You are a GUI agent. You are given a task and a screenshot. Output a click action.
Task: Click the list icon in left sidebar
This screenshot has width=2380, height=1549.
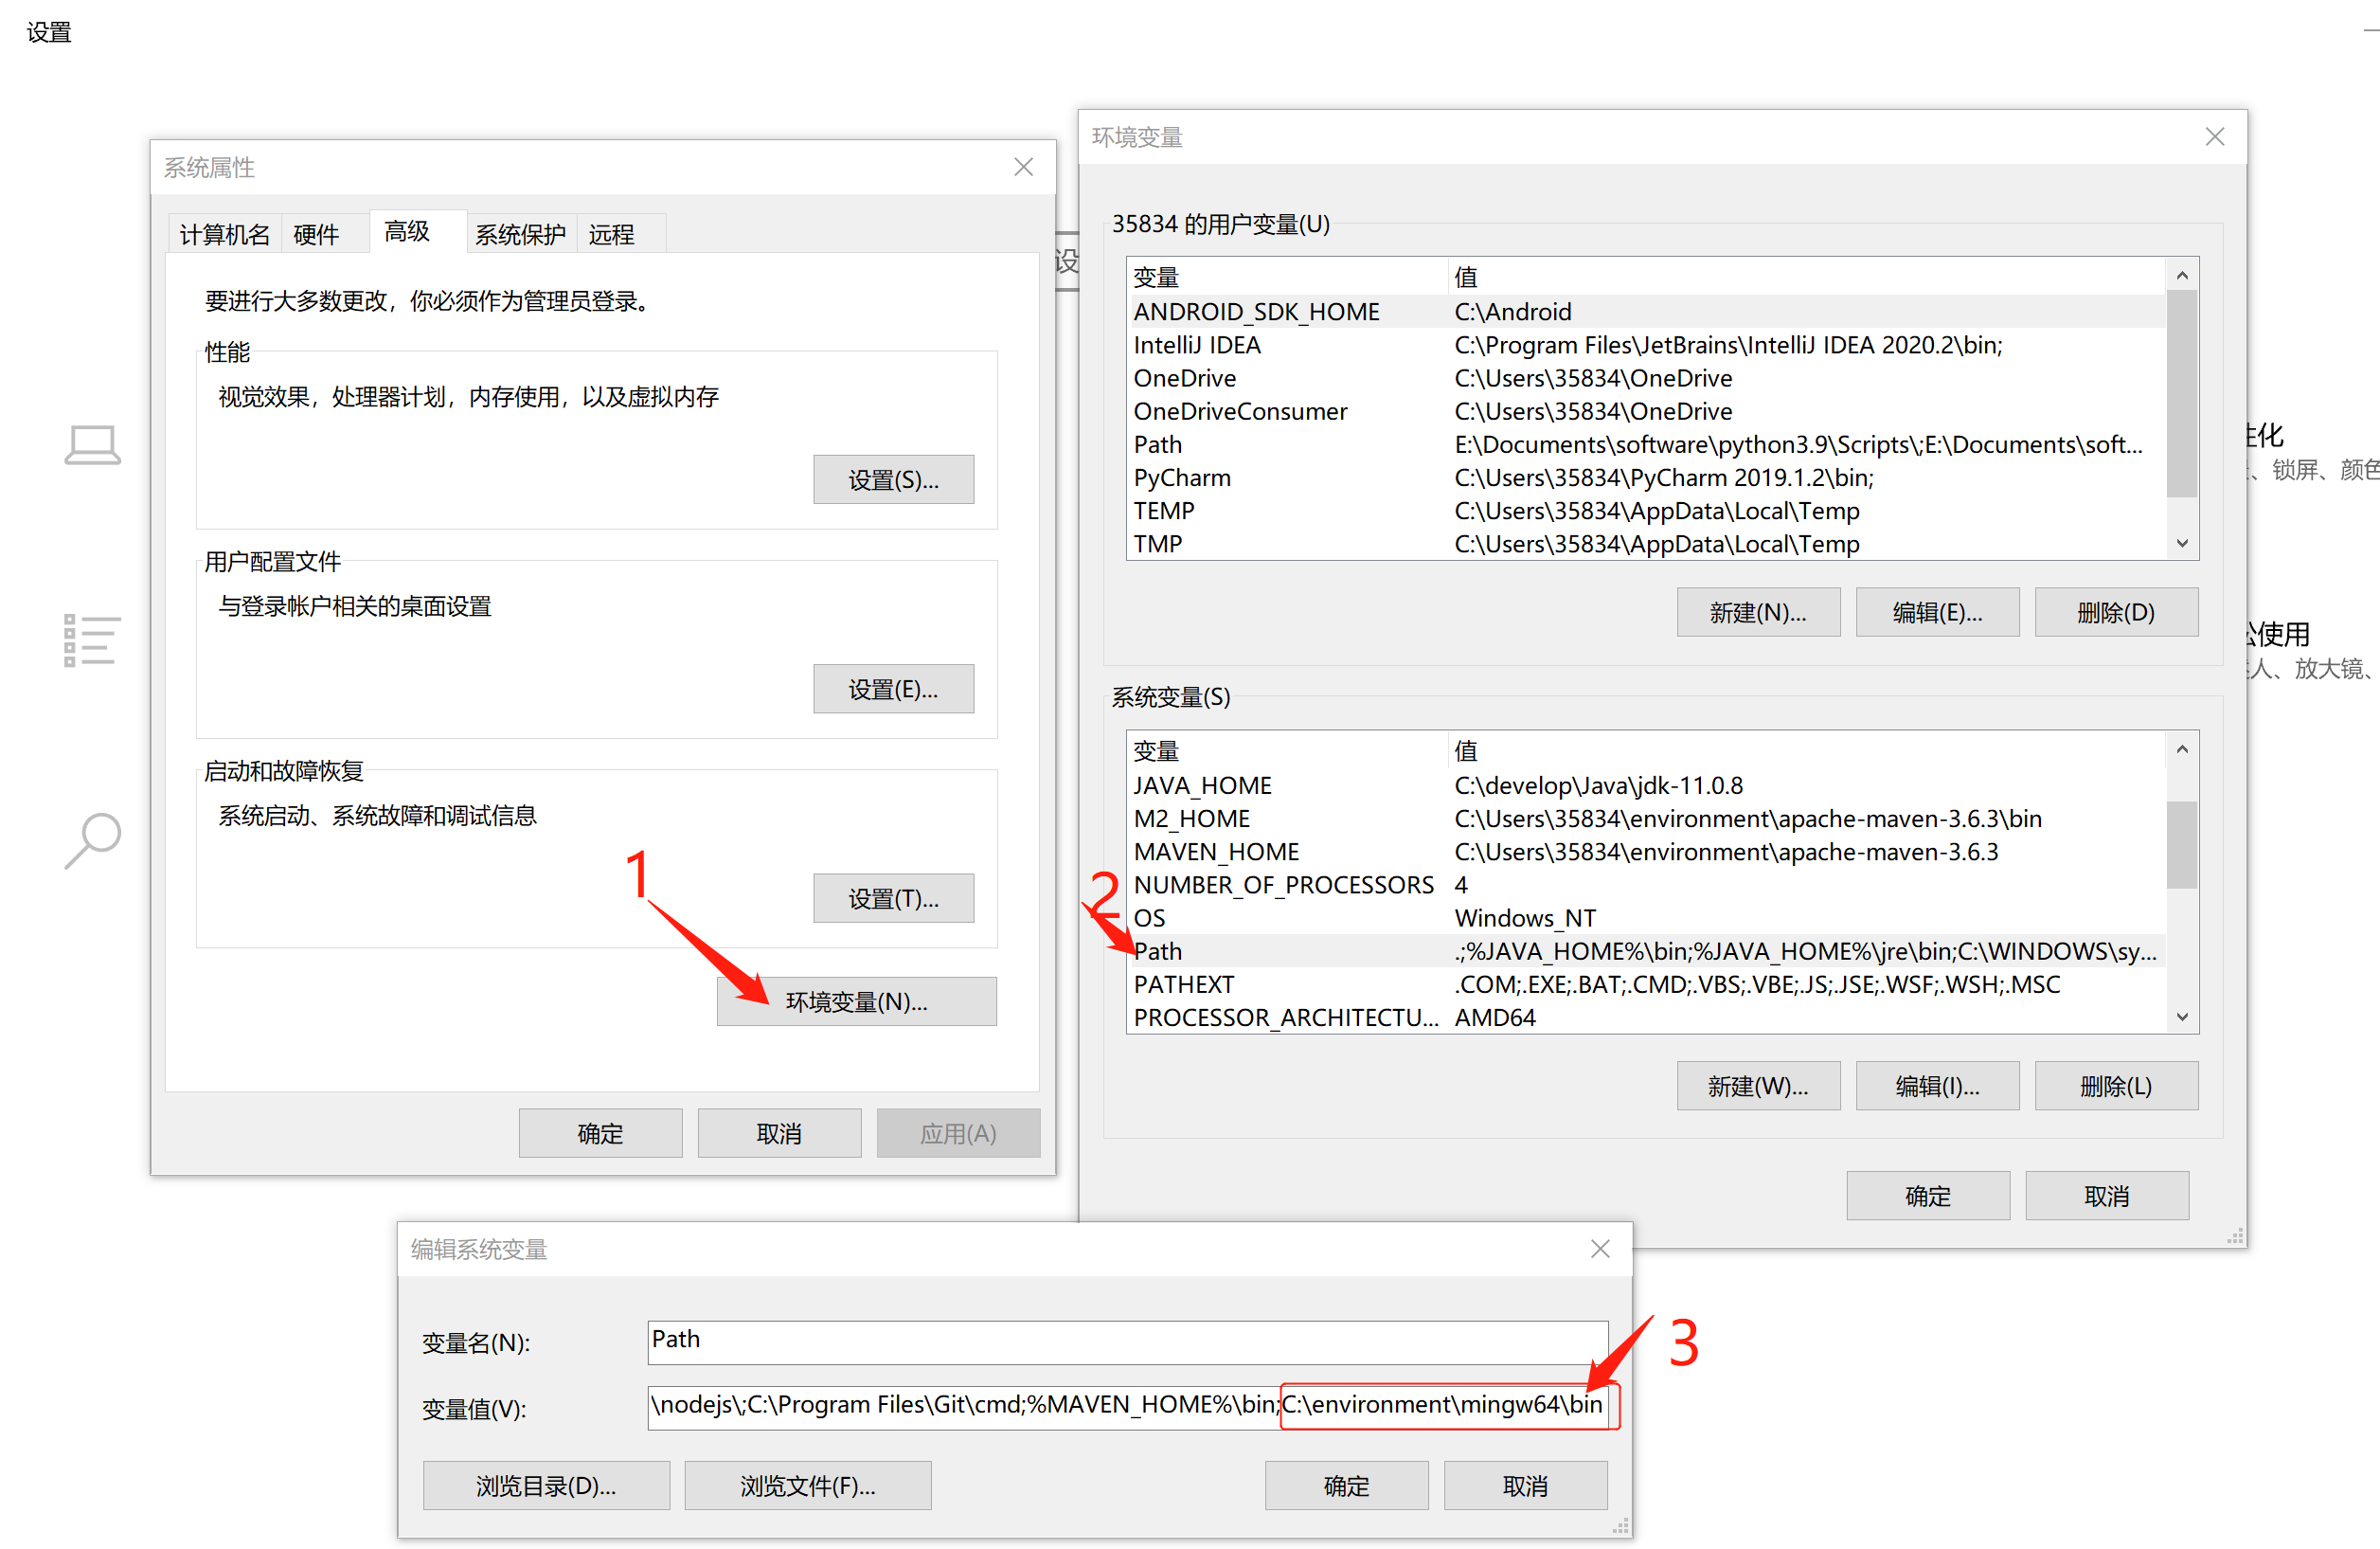92,639
